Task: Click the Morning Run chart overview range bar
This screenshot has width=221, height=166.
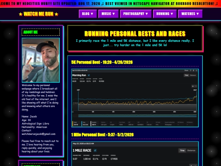Action: [137, 116]
